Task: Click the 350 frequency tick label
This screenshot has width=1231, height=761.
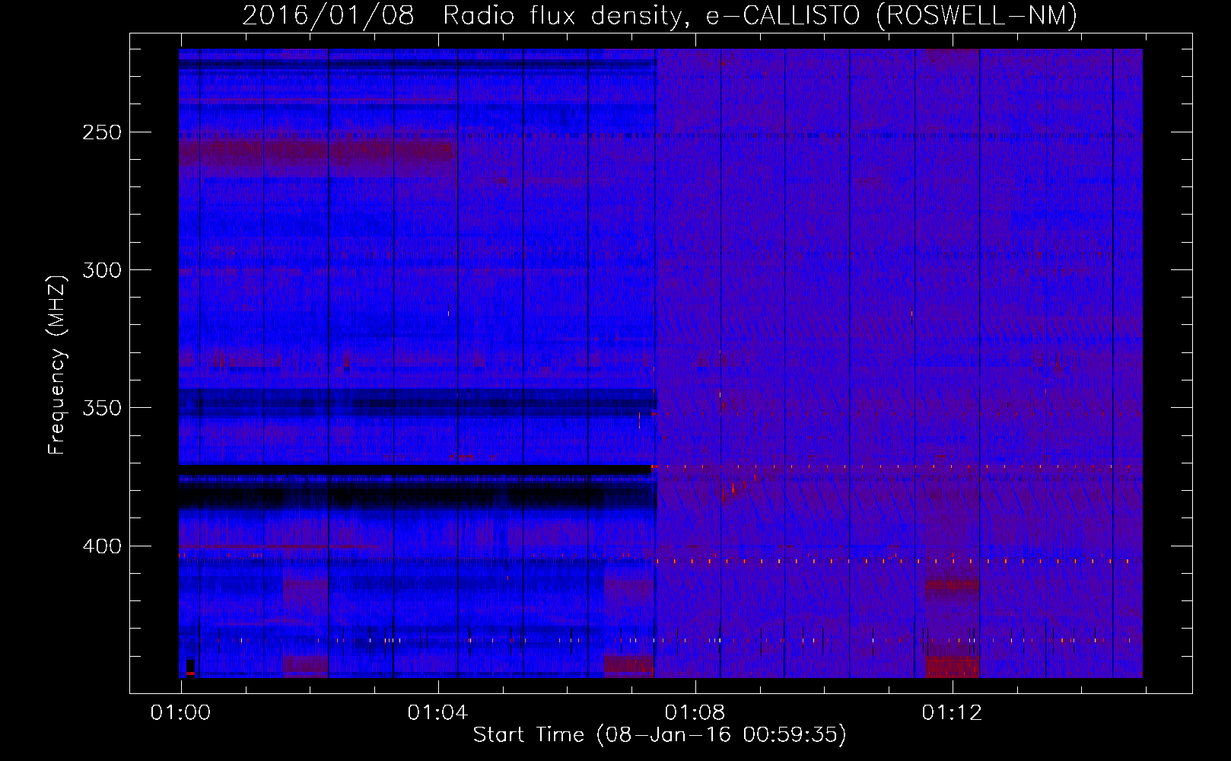Action: pyautogui.click(x=102, y=408)
